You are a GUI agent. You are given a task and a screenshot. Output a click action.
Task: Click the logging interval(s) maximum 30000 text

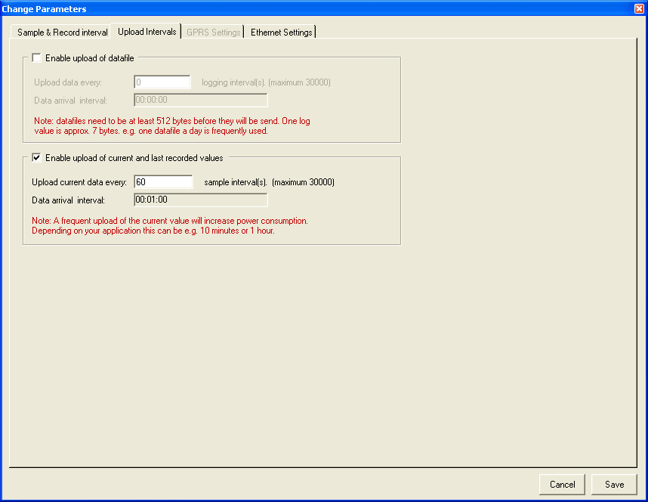coord(266,82)
